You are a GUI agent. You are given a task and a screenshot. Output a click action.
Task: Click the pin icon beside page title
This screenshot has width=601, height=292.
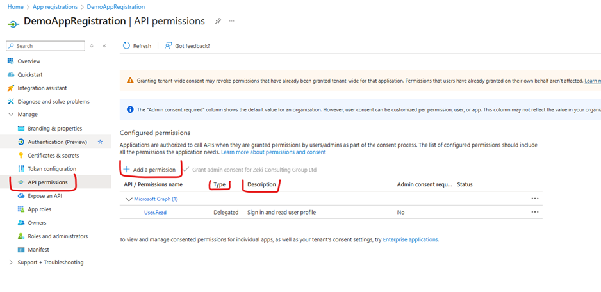(x=218, y=21)
